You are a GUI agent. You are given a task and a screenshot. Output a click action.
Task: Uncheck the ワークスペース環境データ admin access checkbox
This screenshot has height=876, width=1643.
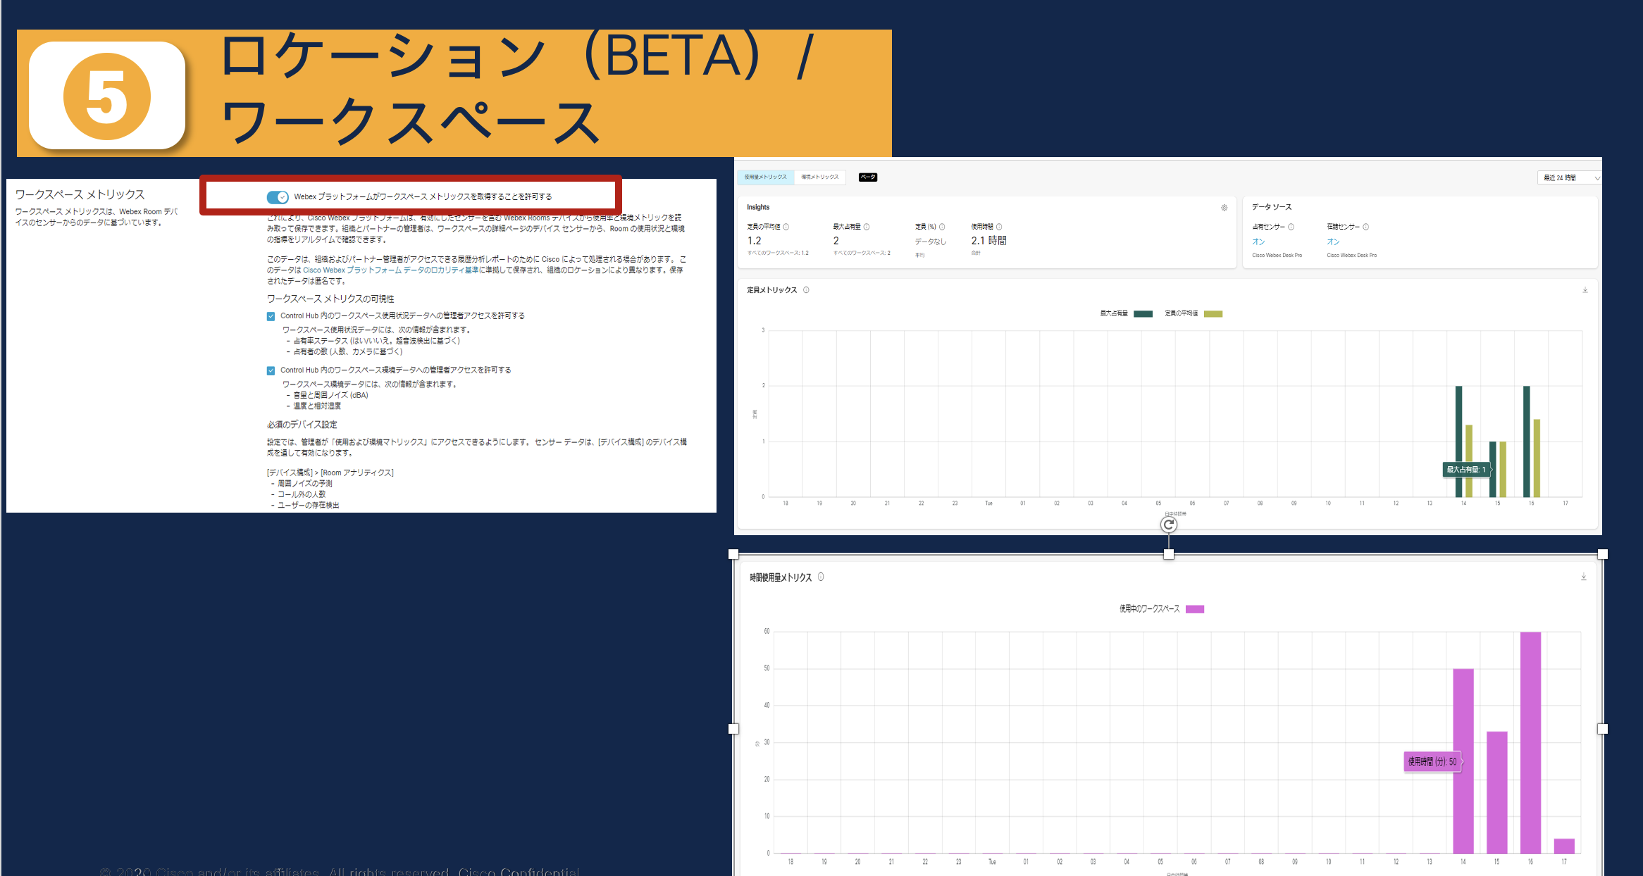(271, 370)
